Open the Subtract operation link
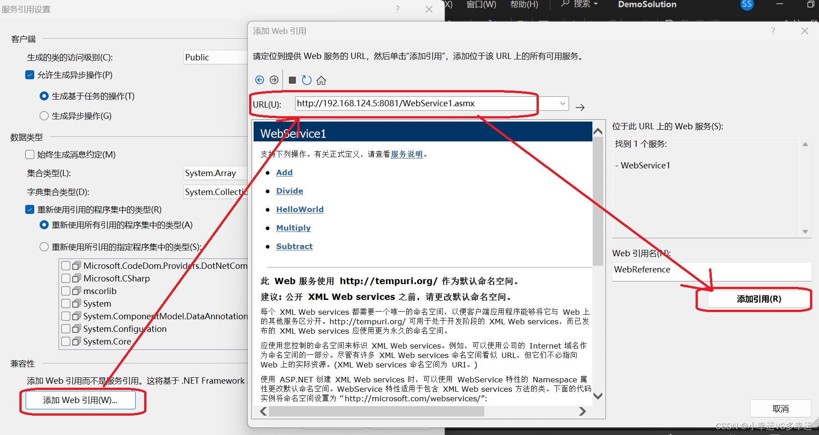Viewport: 819px width, 435px height. (x=294, y=246)
